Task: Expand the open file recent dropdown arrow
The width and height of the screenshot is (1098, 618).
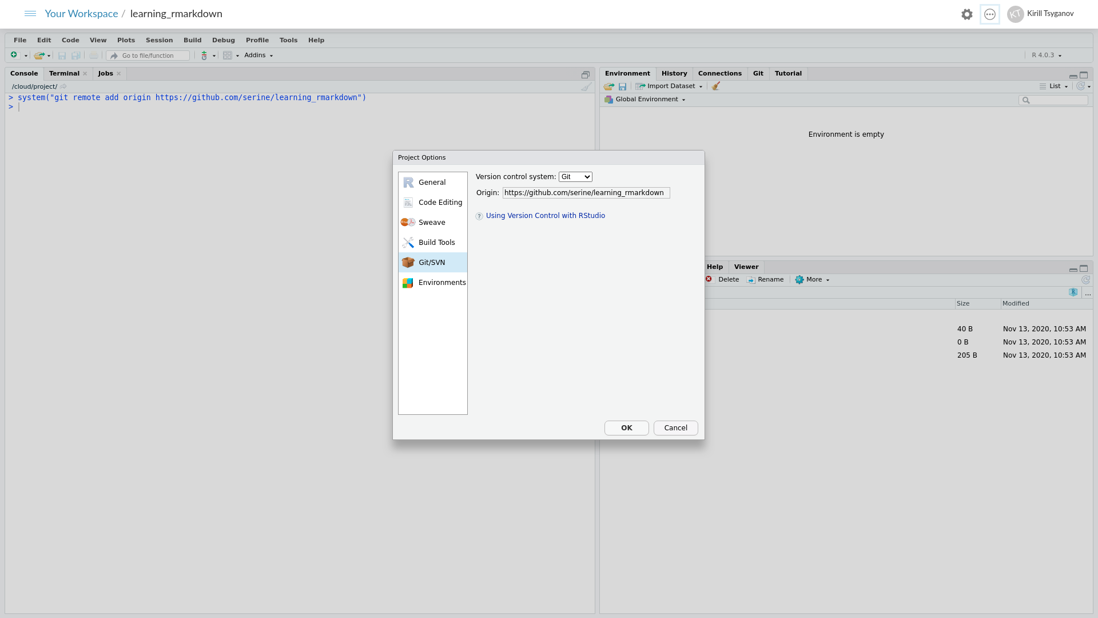Action: tap(49, 56)
